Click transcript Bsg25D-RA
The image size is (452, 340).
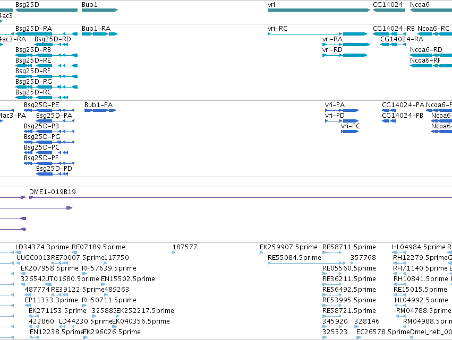pyautogui.click(x=46, y=34)
